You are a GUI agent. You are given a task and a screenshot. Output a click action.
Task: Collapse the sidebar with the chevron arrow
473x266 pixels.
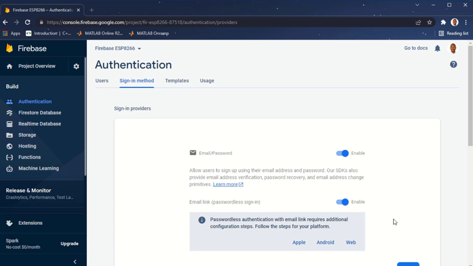click(75, 262)
